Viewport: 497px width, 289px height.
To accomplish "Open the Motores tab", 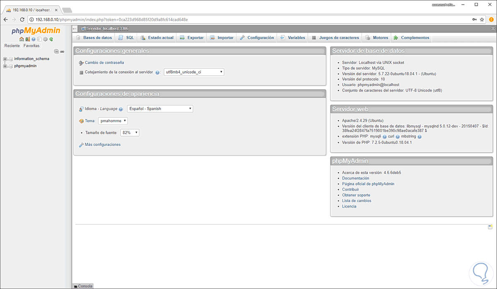I will (x=376, y=38).
